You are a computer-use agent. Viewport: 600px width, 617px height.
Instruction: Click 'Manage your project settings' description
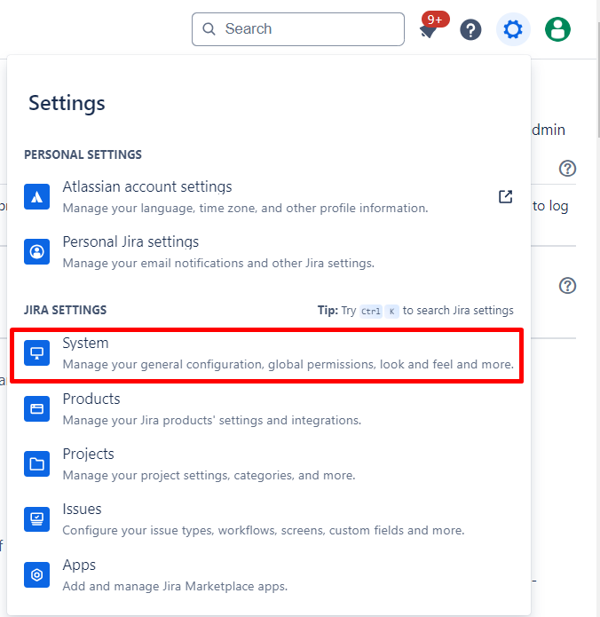[209, 475]
